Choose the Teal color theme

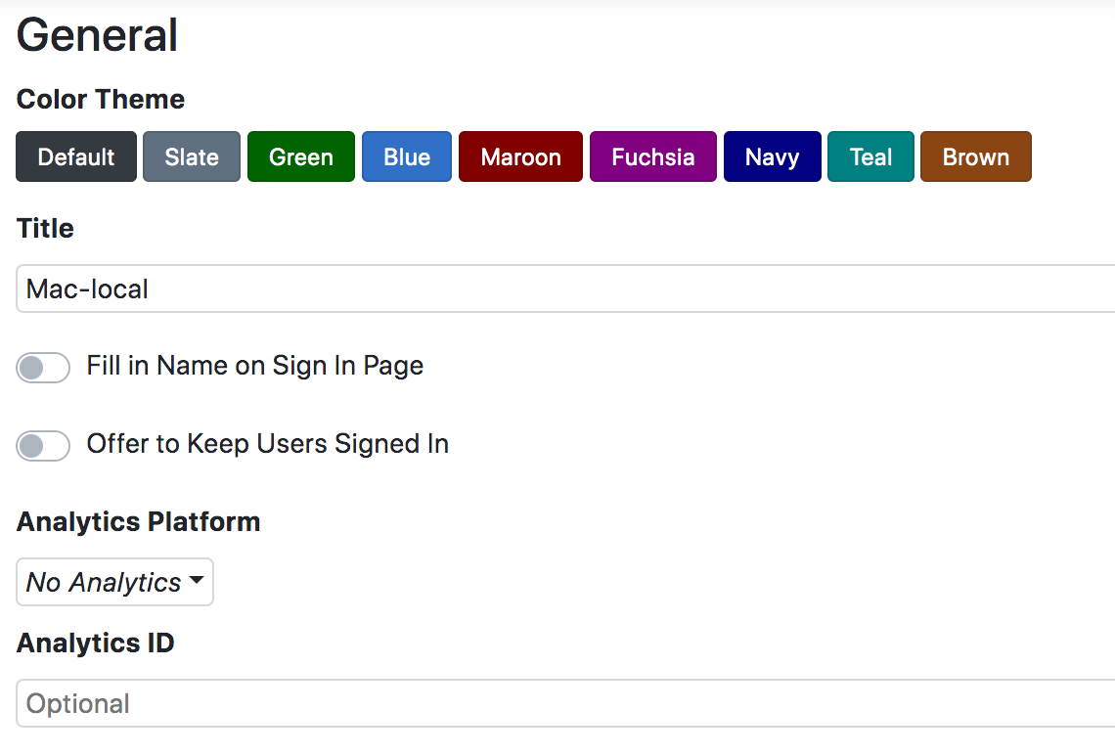tap(870, 156)
